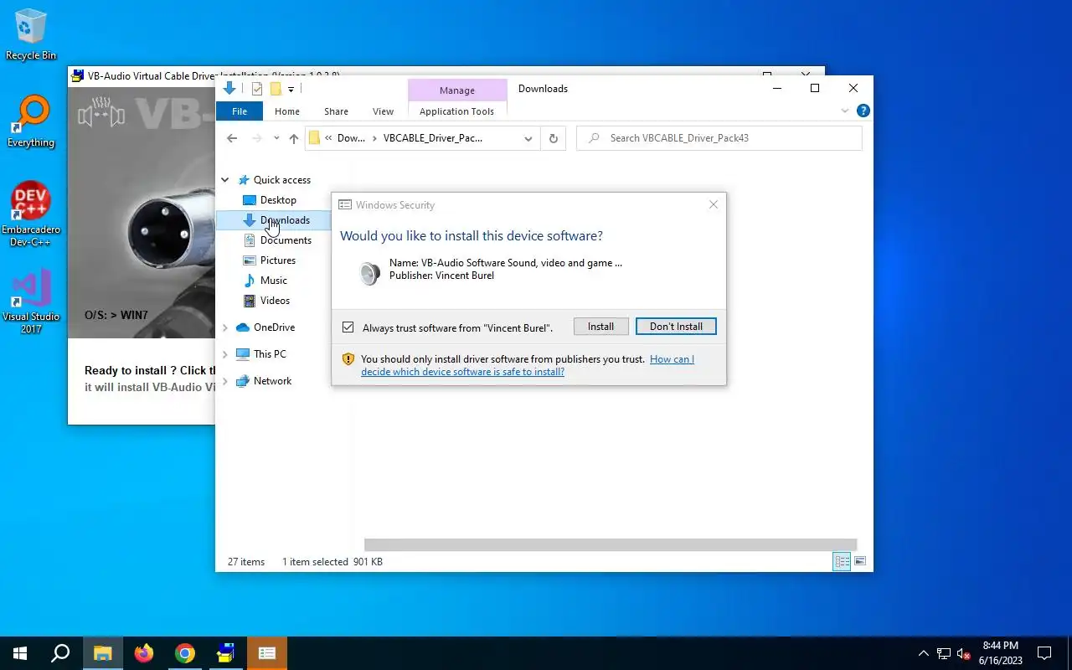The width and height of the screenshot is (1072, 670).
Task: Click the horizontal scrollbar in Explorer
Action: click(x=611, y=544)
